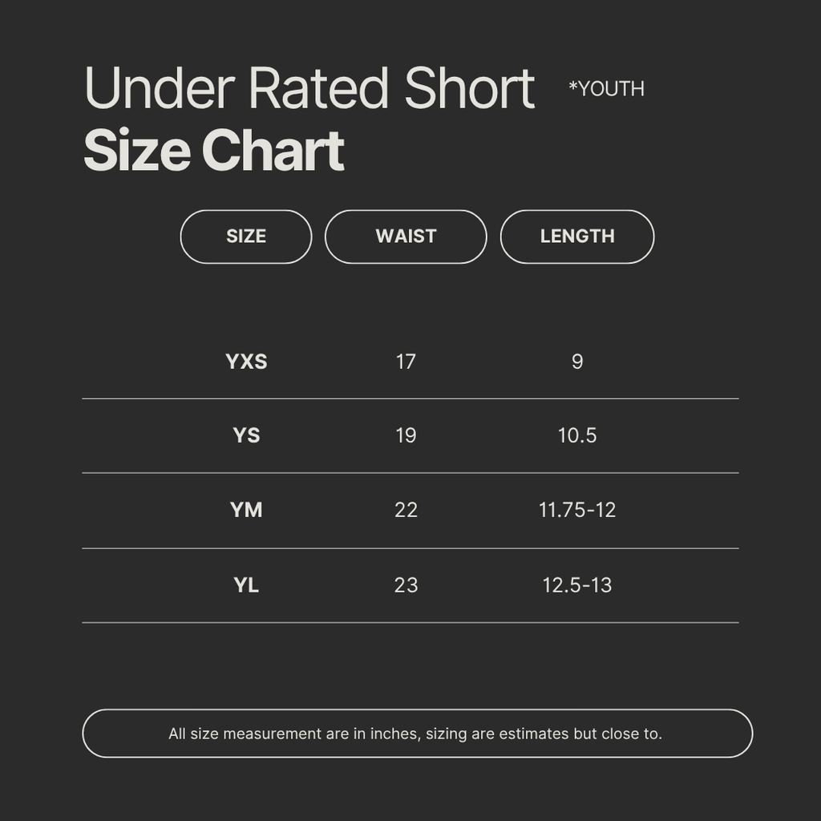Viewport: 821px width, 821px height.
Task: Pick waist value 23 in YL row
Action: coord(406,585)
